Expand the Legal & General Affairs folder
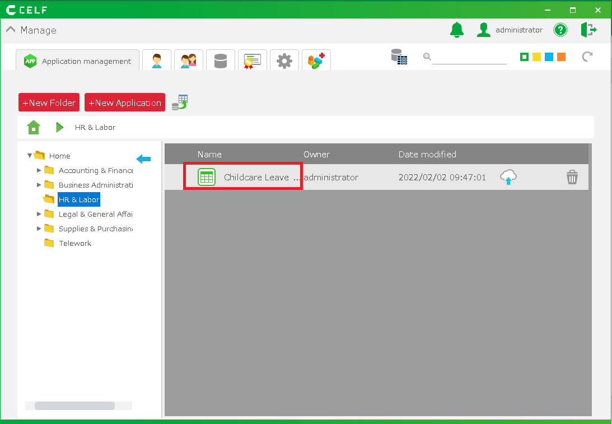 [x=39, y=214]
